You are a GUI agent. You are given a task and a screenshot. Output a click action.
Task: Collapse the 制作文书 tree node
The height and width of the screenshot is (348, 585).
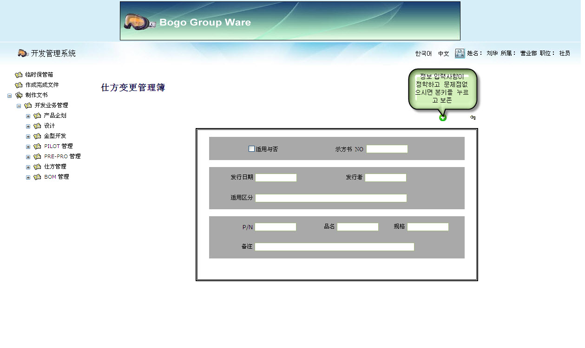pos(10,96)
